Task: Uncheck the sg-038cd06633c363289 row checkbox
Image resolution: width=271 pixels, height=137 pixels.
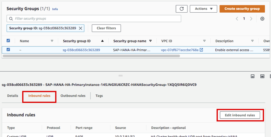Action: tap(8, 50)
